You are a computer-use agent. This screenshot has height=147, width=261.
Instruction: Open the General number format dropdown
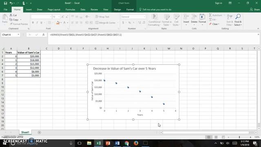point(144,17)
